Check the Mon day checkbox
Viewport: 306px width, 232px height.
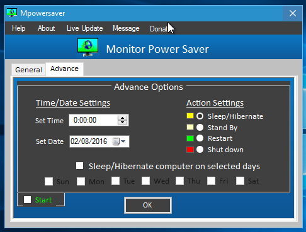click(x=81, y=181)
